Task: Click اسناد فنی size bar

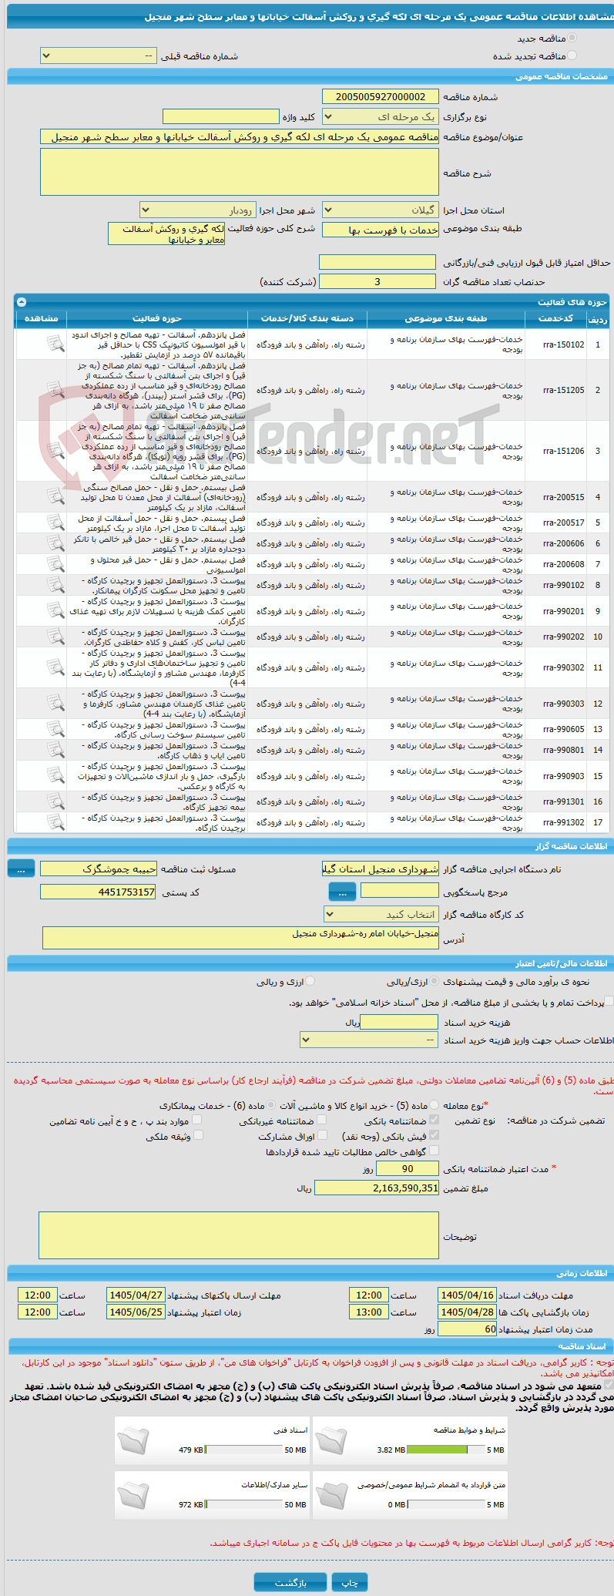Action: point(244,1450)
